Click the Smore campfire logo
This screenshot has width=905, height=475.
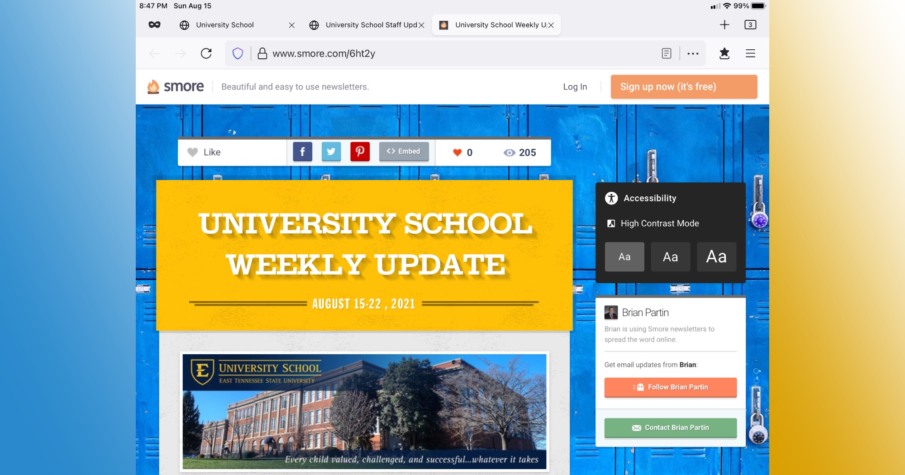tap(154, 86)
